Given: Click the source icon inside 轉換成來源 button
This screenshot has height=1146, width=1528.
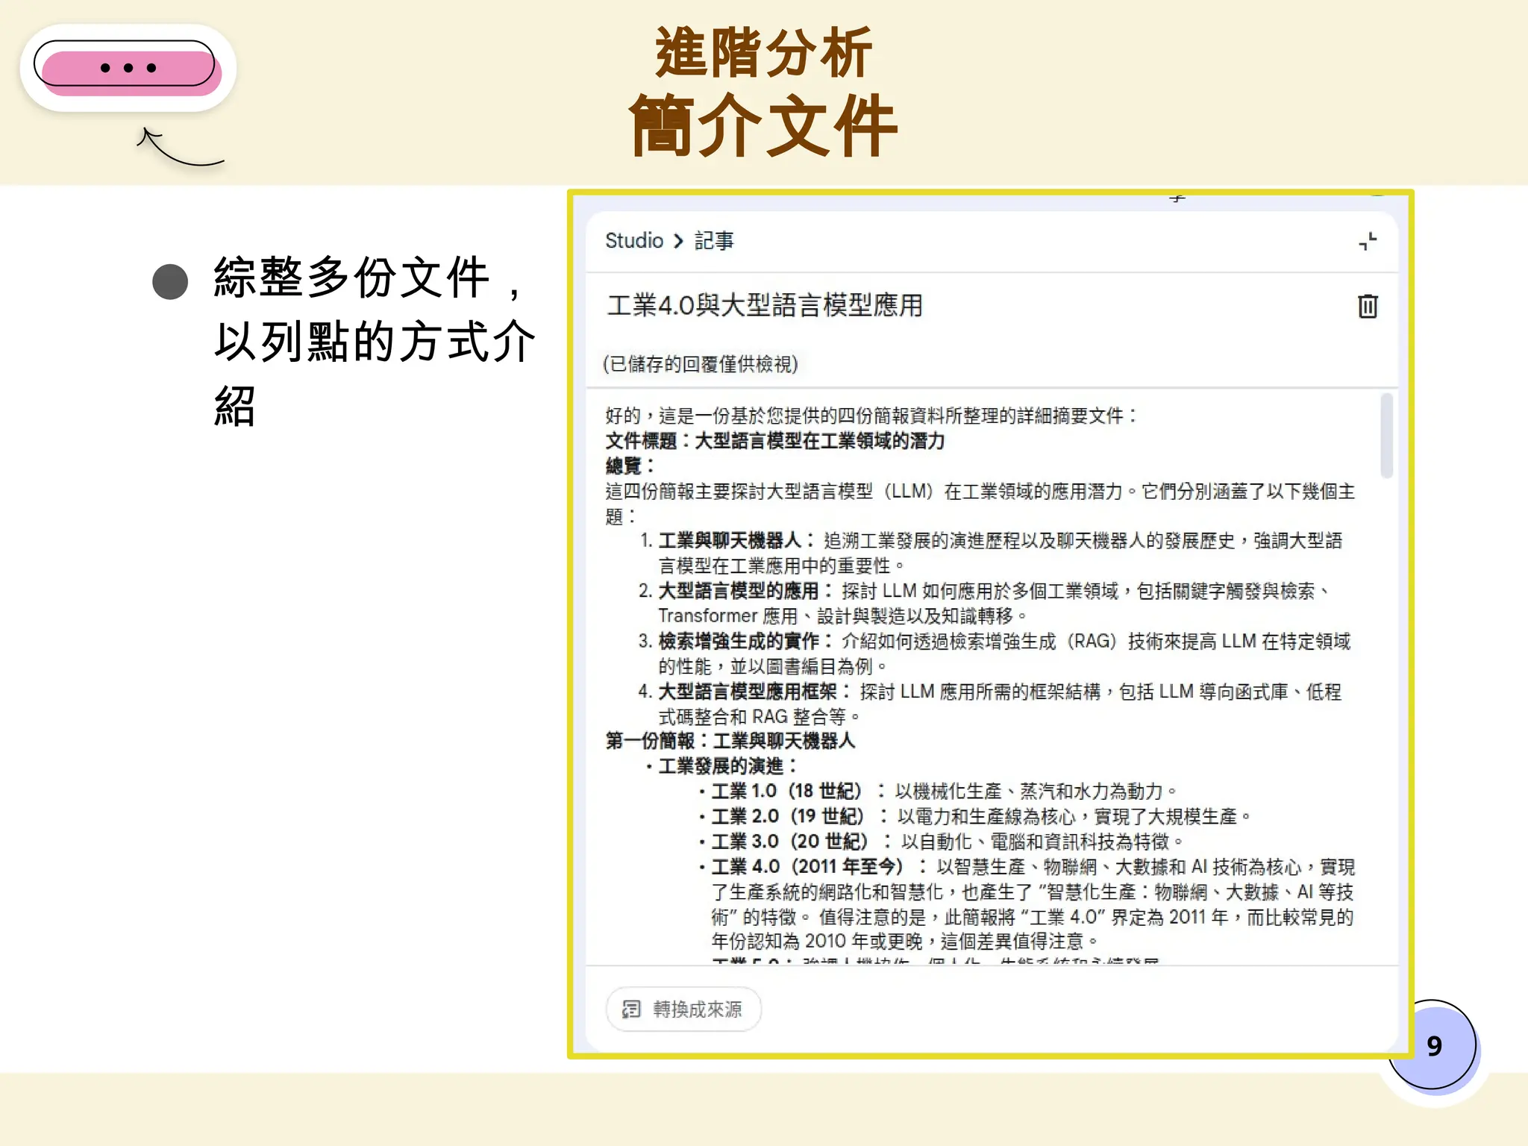Looking at the screenshot, I should (x=631, y=1009).
